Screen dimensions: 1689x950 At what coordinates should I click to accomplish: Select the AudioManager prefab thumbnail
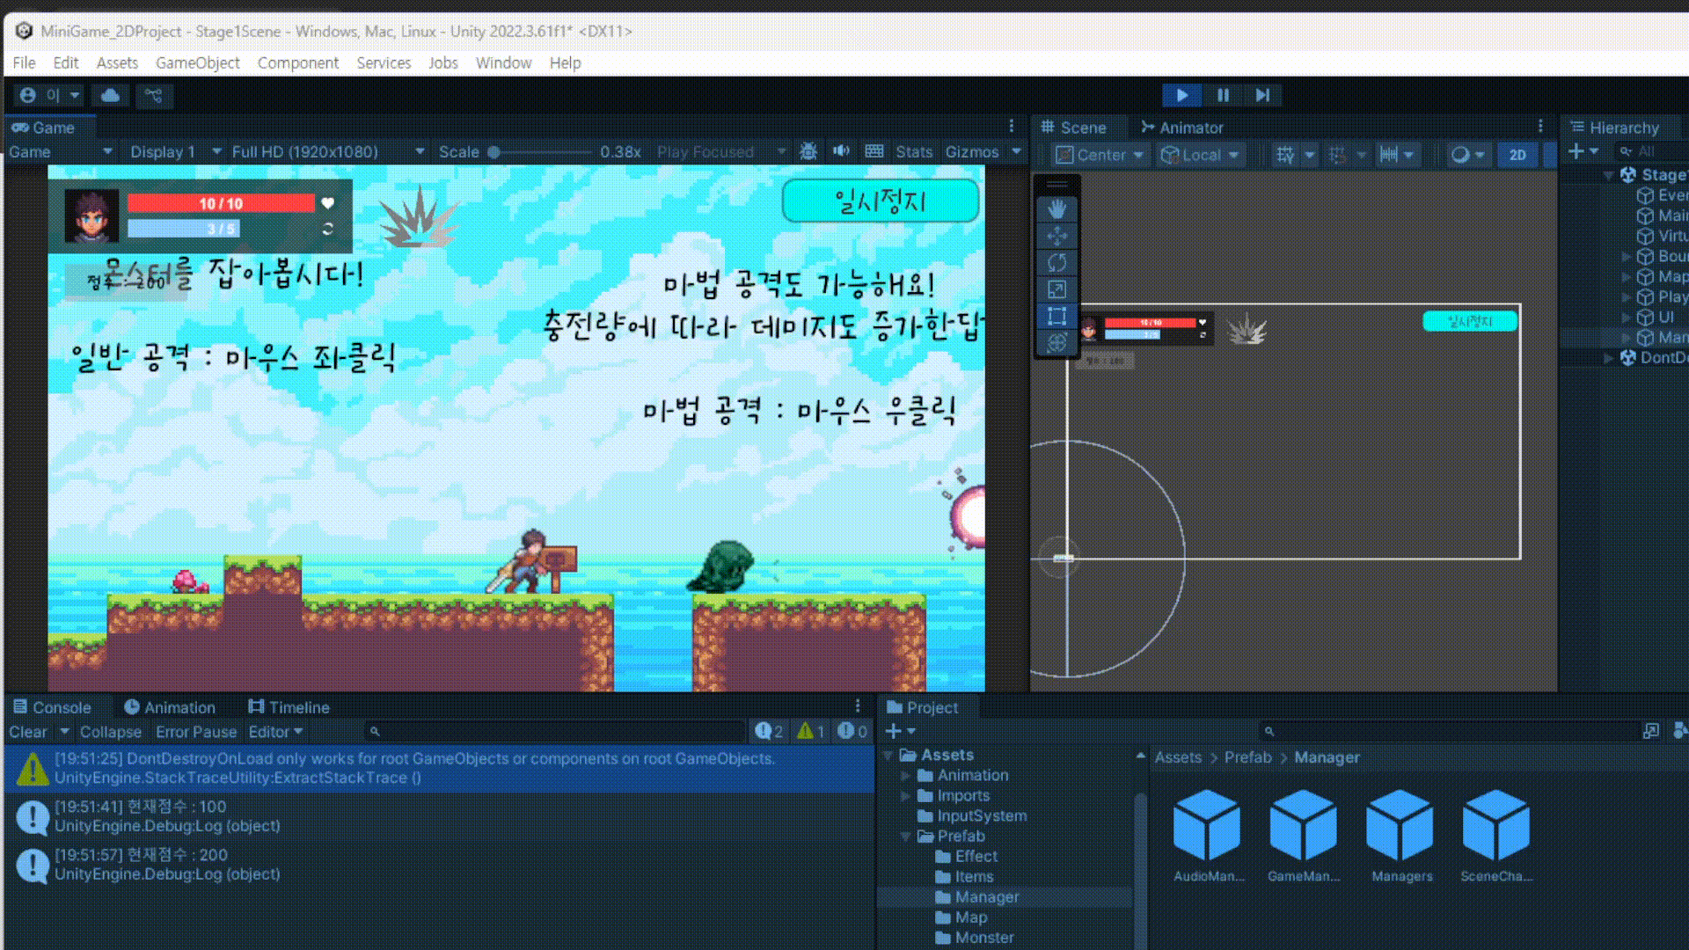point(1207,825)
